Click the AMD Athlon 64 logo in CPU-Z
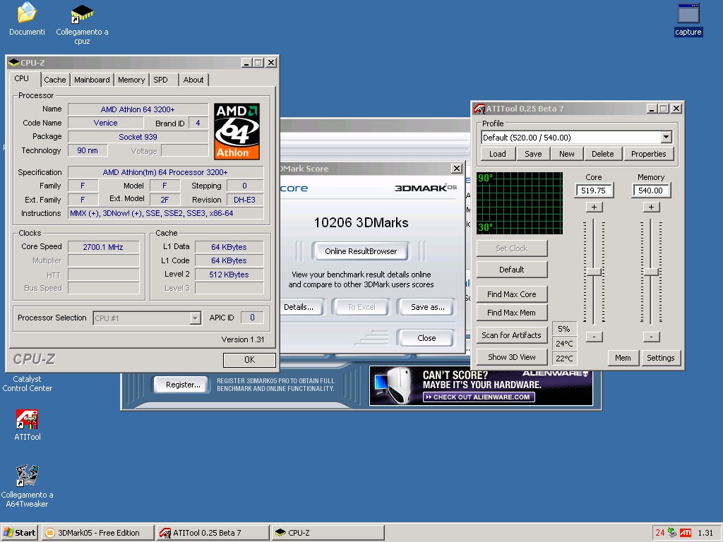This screenshot has width=723, height=542. click(x=237, y=131)
